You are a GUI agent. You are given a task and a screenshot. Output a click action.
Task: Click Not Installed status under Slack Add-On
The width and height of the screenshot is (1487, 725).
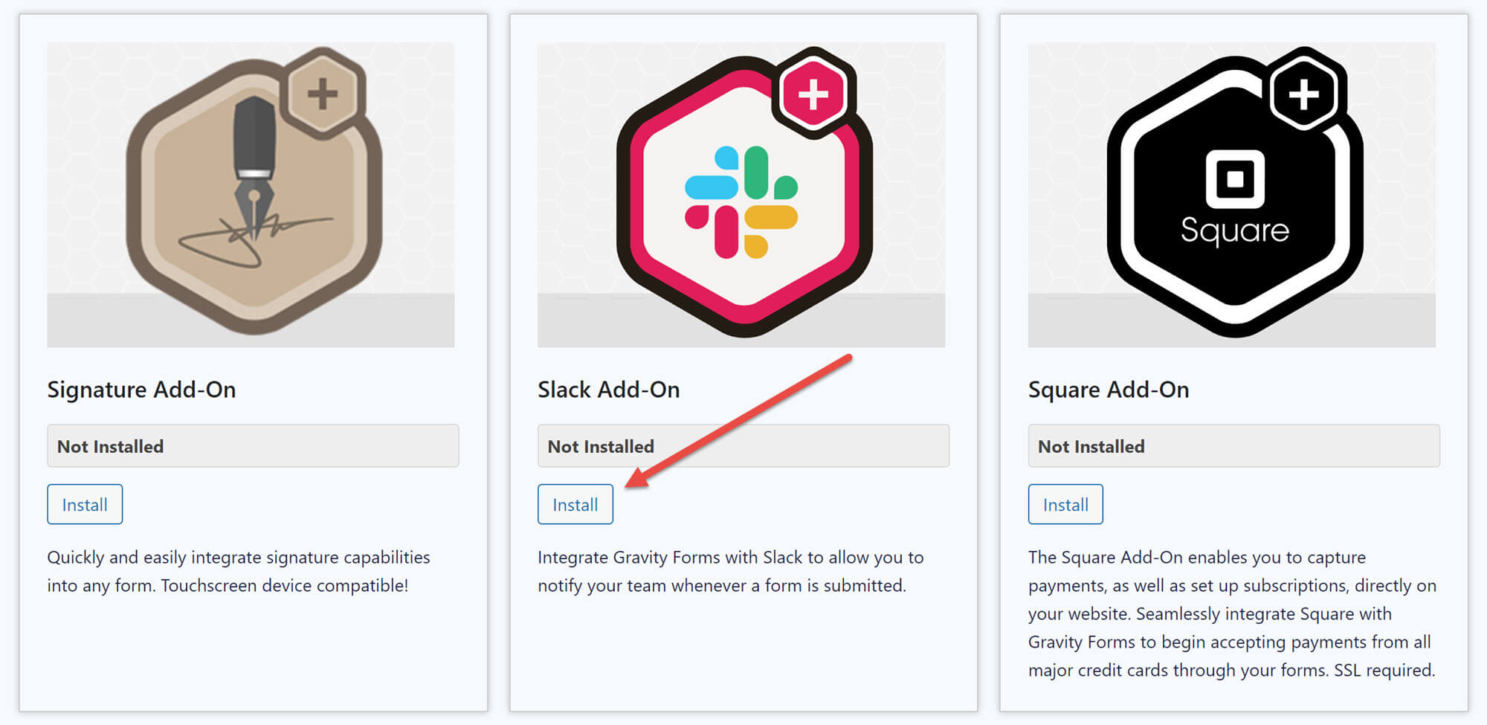(x=743, y=445)
